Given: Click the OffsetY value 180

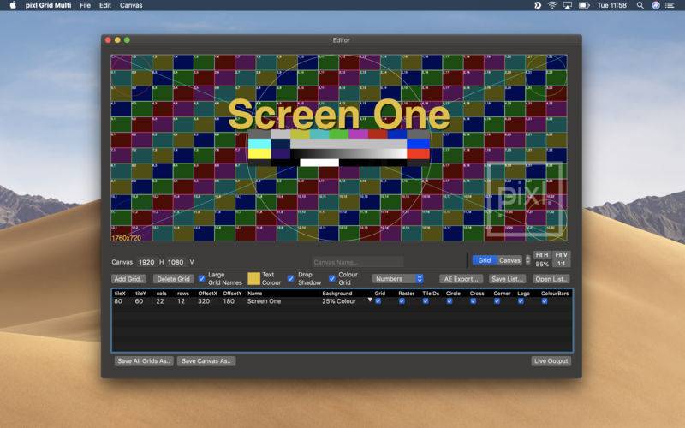Looking at the screenshot, I should [x=229, y=301].
